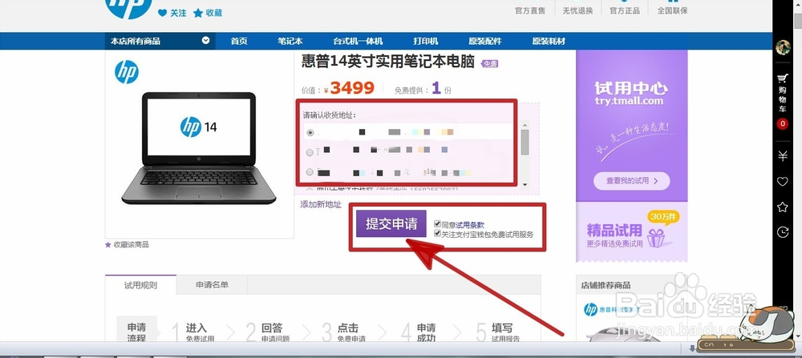Viewport: 802px width, 358px height.
Task: Select the first shipping address radio button
Action: tap(310, 133)
